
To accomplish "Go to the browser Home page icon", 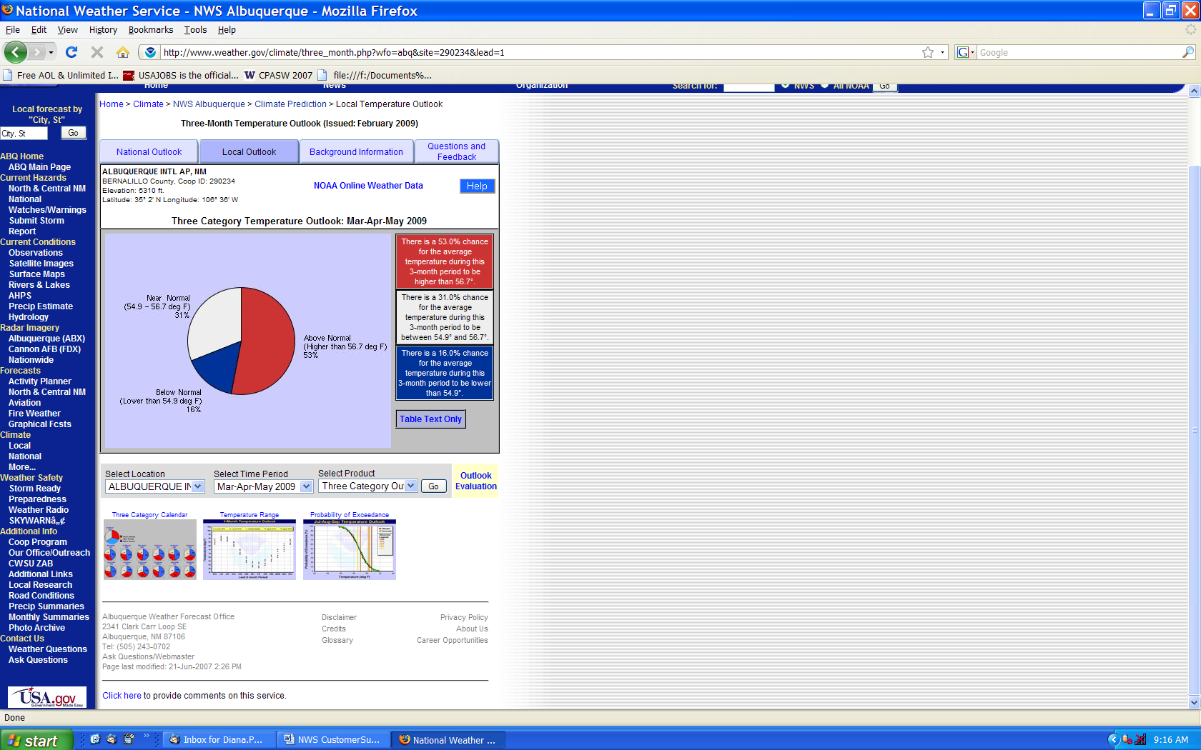I will [x=123, y=52].
